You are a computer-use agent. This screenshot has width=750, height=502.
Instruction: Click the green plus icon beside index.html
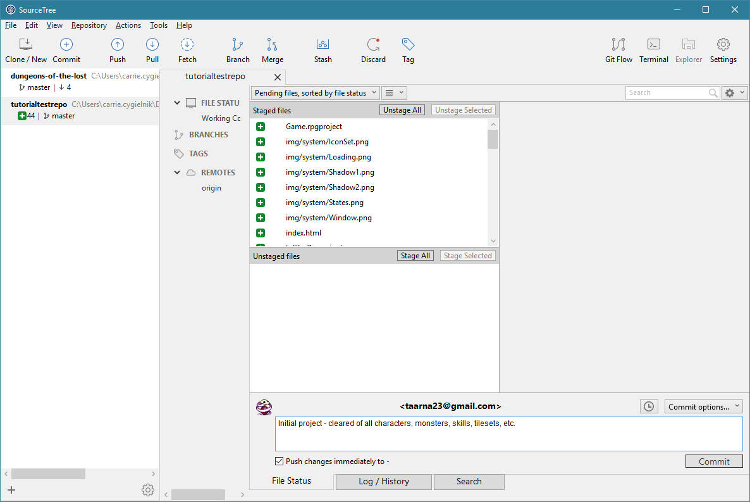click(x=260, y=233)
